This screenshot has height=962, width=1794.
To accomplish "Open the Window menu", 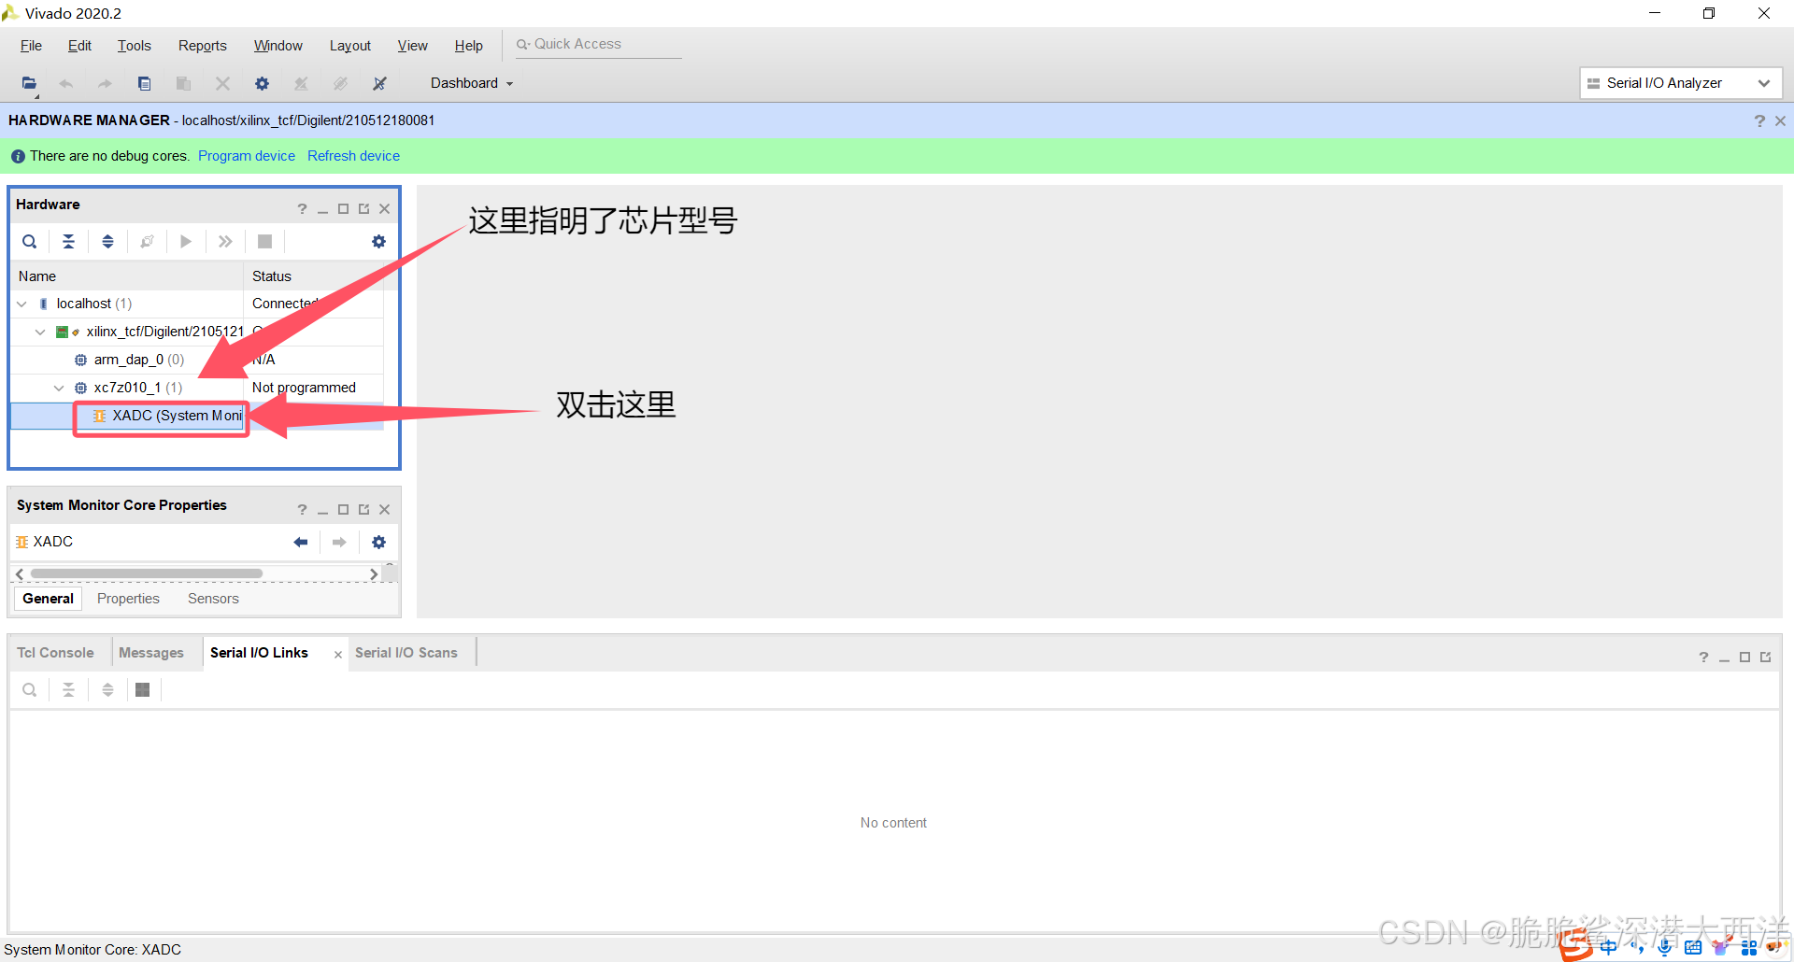I will [278, 46].
